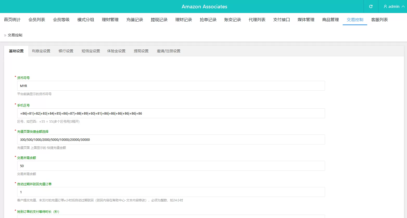Image resolution: width=407 pixels, height=218 pixels.
Task: Go to the 充值记录 page
Action: (135, 19)
